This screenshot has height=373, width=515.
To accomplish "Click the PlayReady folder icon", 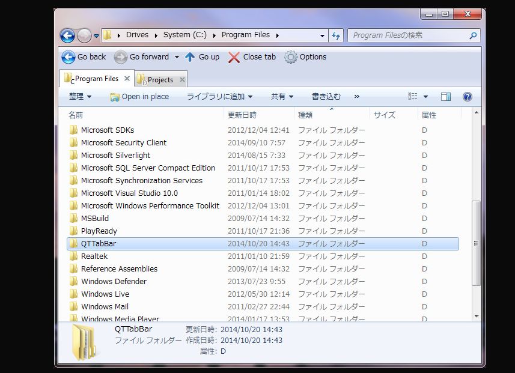I will 73,231.
